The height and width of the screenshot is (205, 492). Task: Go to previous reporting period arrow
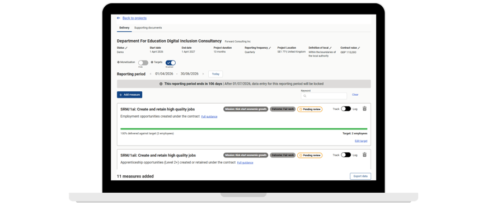151,74
